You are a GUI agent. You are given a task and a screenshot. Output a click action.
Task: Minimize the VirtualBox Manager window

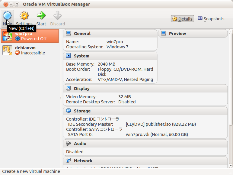click(11, 4)
